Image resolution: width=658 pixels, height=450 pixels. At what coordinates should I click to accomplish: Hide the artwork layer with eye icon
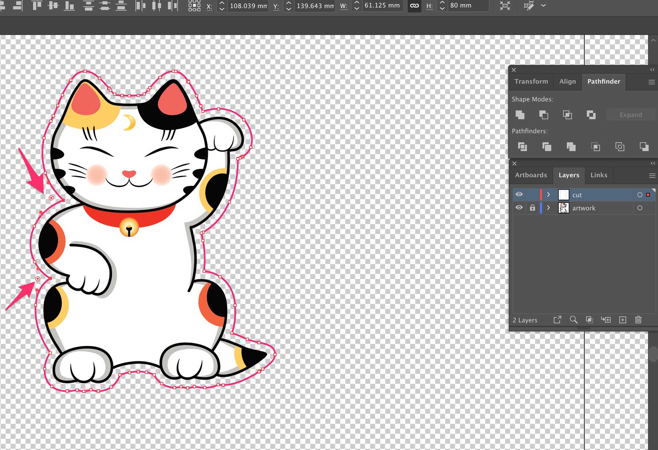[x=519, y=208]
